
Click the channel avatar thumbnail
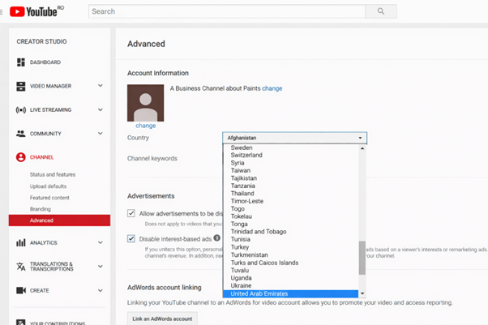click(x=145, y=103)
